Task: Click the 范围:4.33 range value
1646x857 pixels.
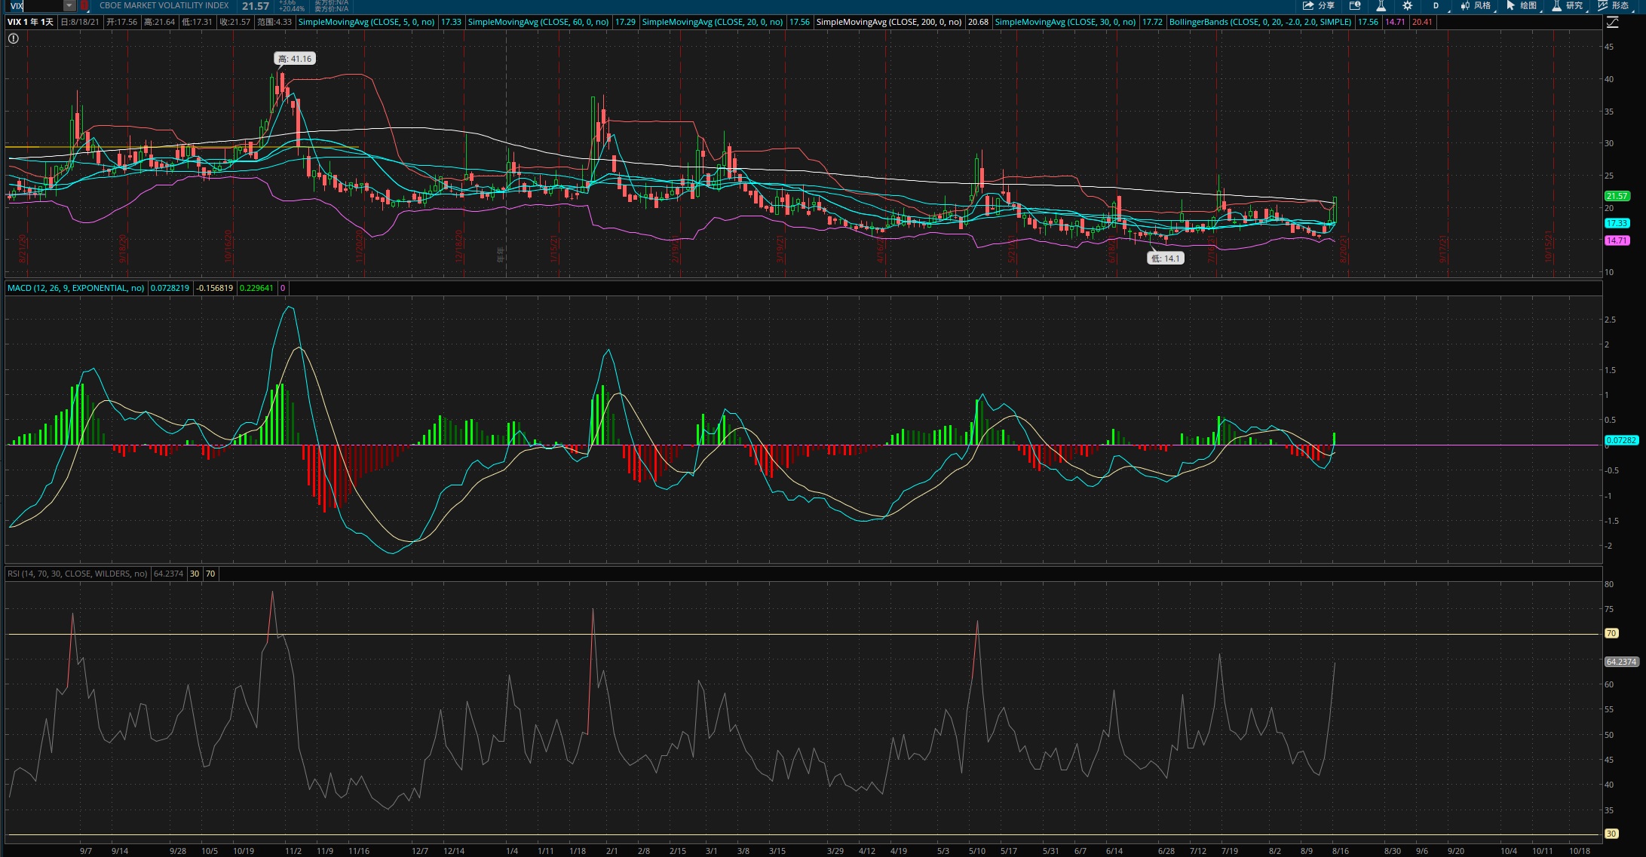Action: click(x=274, y=22)
